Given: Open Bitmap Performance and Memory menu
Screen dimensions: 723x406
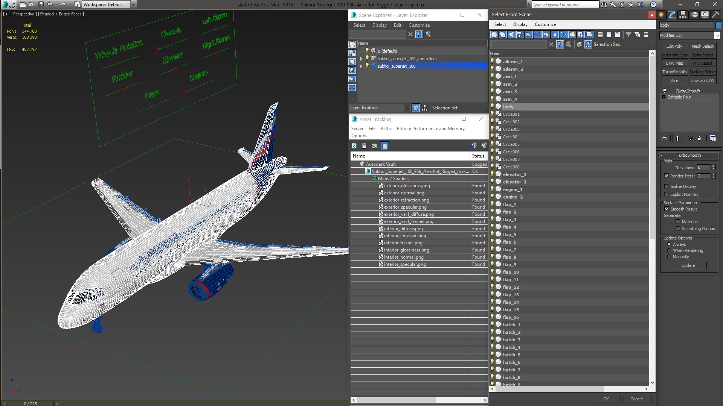Looking at the screenshot, I should click(x=430, y=129).
